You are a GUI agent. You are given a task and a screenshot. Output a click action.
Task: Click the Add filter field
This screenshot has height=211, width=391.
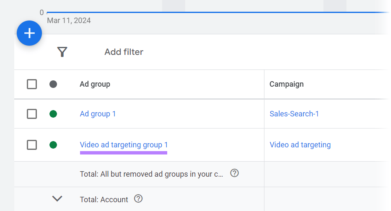(124, 52)
